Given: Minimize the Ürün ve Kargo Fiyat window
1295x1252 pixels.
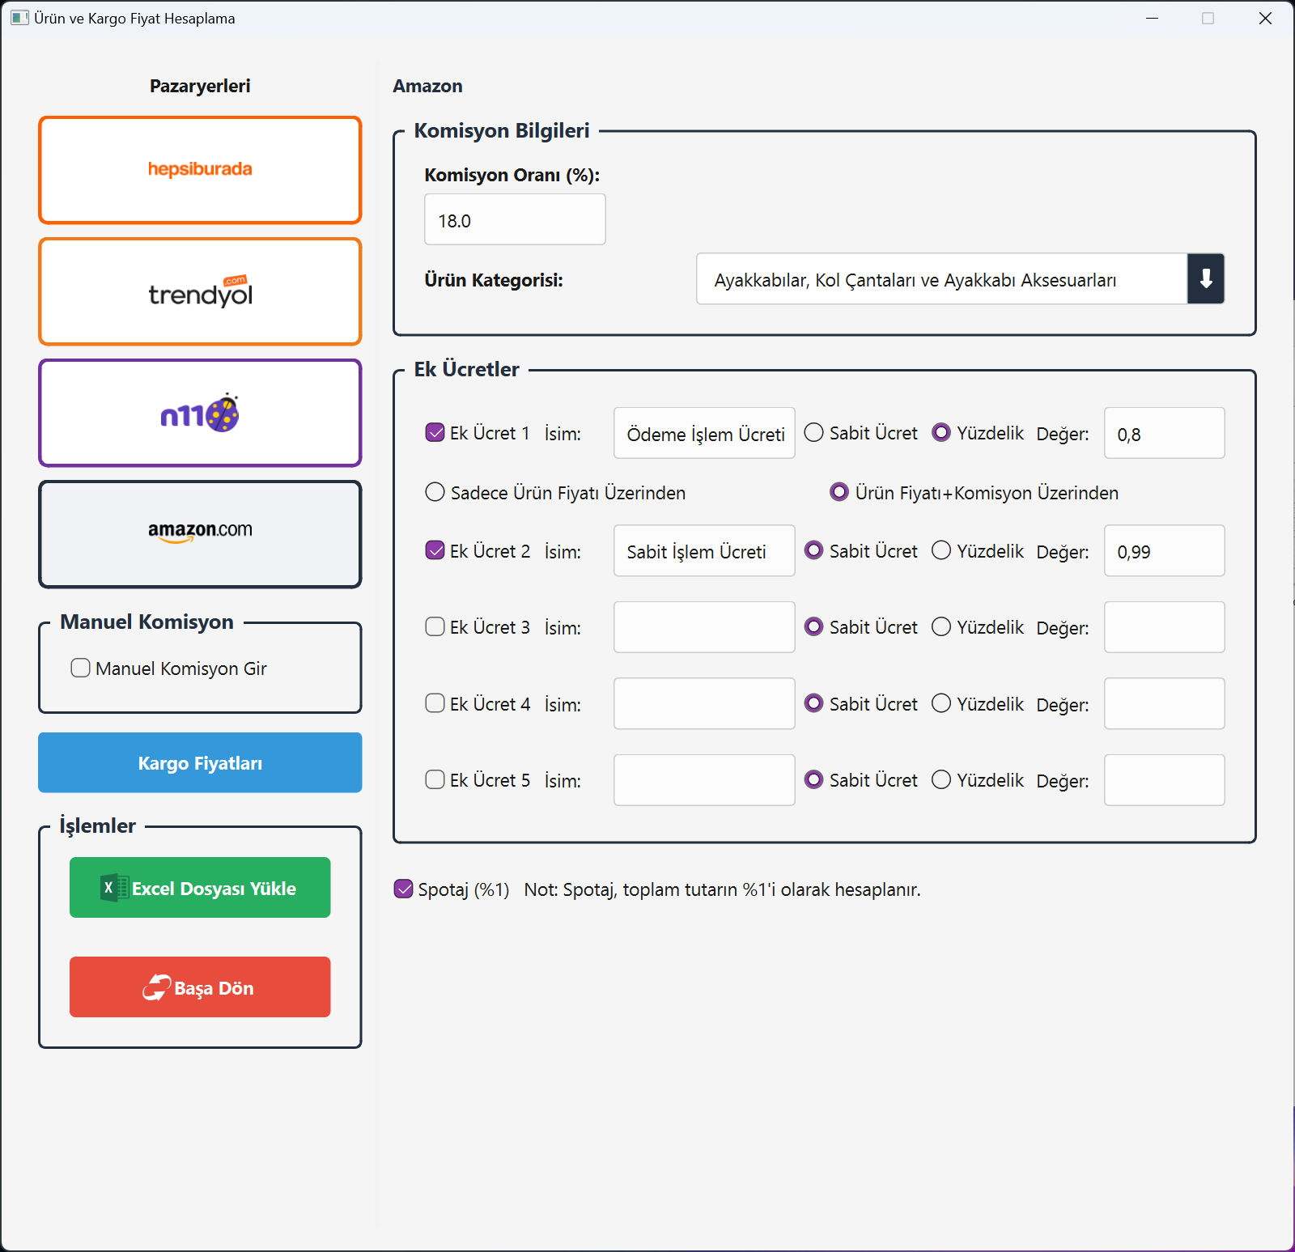Looking at the screenshot, I should 1152,18.
